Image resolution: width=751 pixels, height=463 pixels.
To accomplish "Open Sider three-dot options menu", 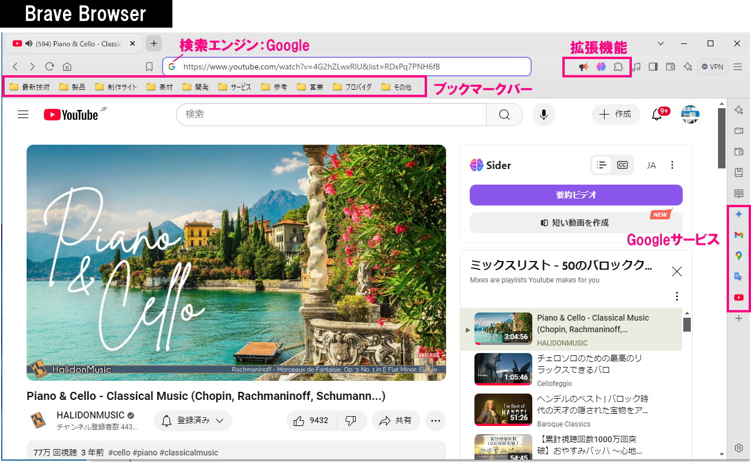I will [x=672, y=165].
